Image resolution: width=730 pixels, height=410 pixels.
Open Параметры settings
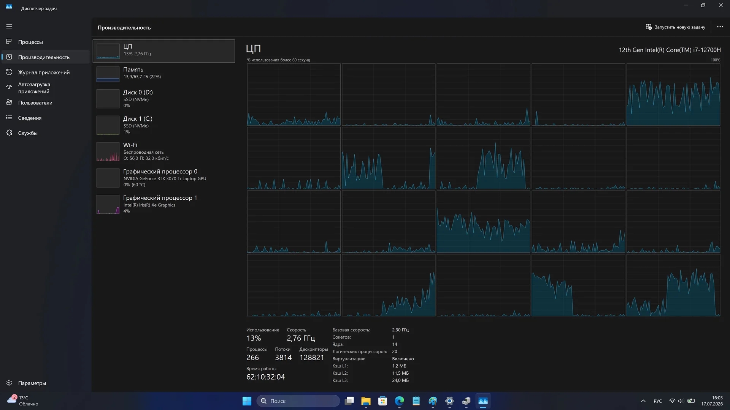[46, 383]
